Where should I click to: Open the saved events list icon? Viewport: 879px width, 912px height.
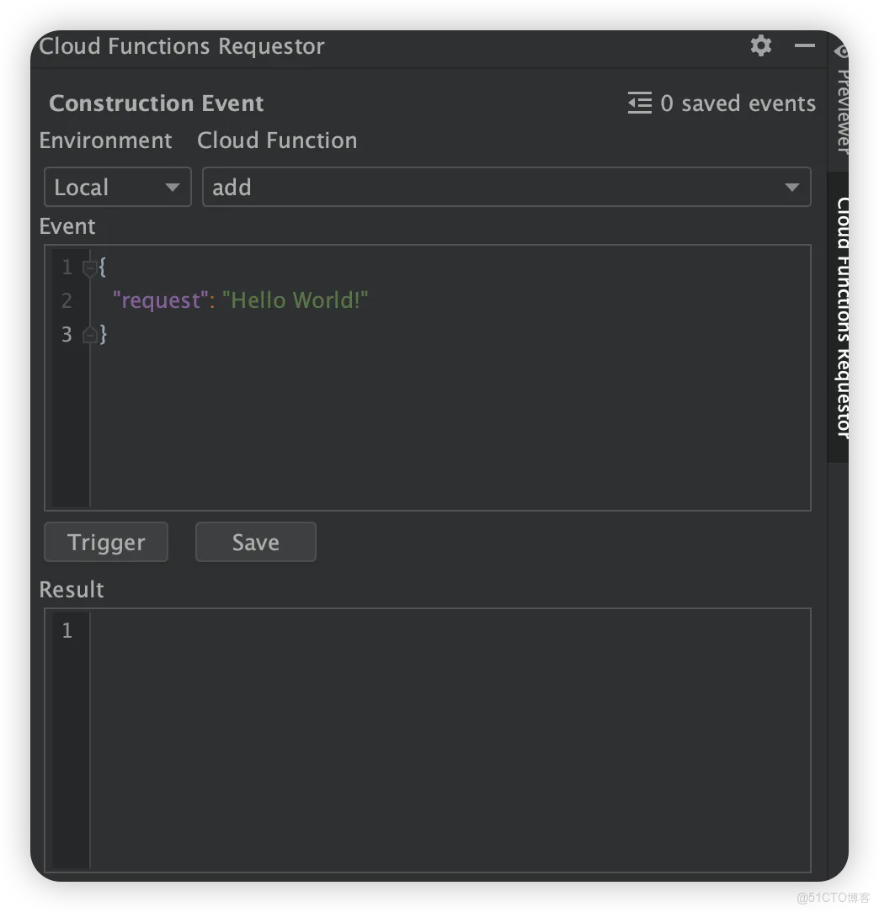click(640, 103)
